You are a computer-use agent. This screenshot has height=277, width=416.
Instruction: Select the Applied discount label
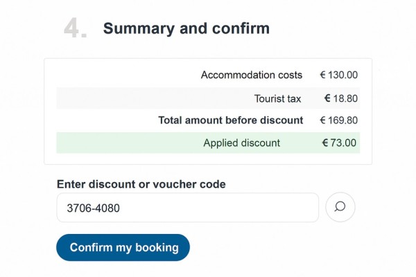(x=242, y=143)
